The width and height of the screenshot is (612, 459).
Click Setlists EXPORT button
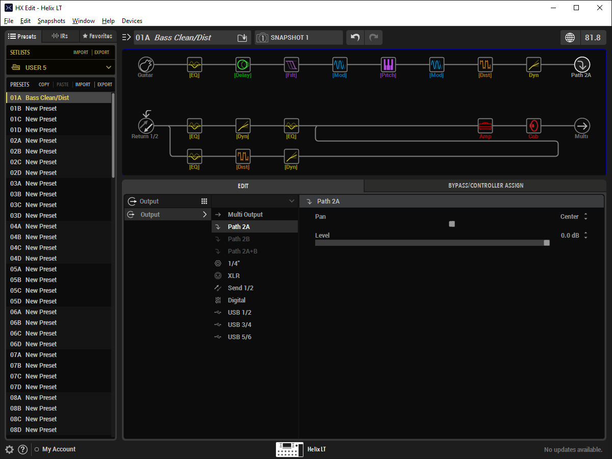pyautogui.click(x=102, y=53)
